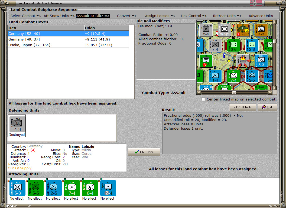Open the Help button

click(268, 107)
